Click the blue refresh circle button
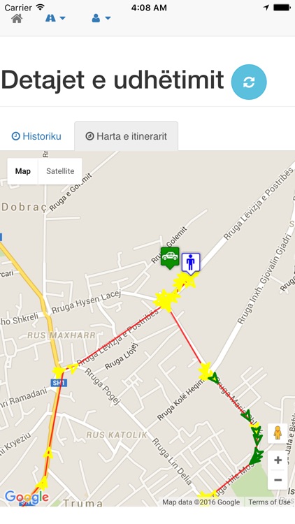This screenshot has width=295, height=524. click(x=249, y=82)
